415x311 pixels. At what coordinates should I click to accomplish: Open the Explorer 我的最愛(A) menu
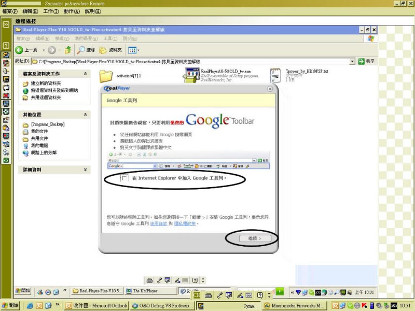coord(86,38)
